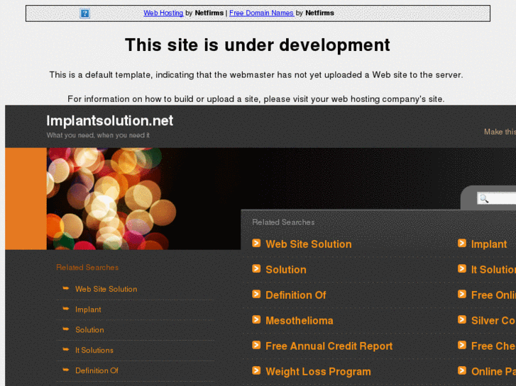Click the blue question mark icon in banner
The width and height of the screenshot is (516, 386).
pyautogui.click(x=84, y=13)
